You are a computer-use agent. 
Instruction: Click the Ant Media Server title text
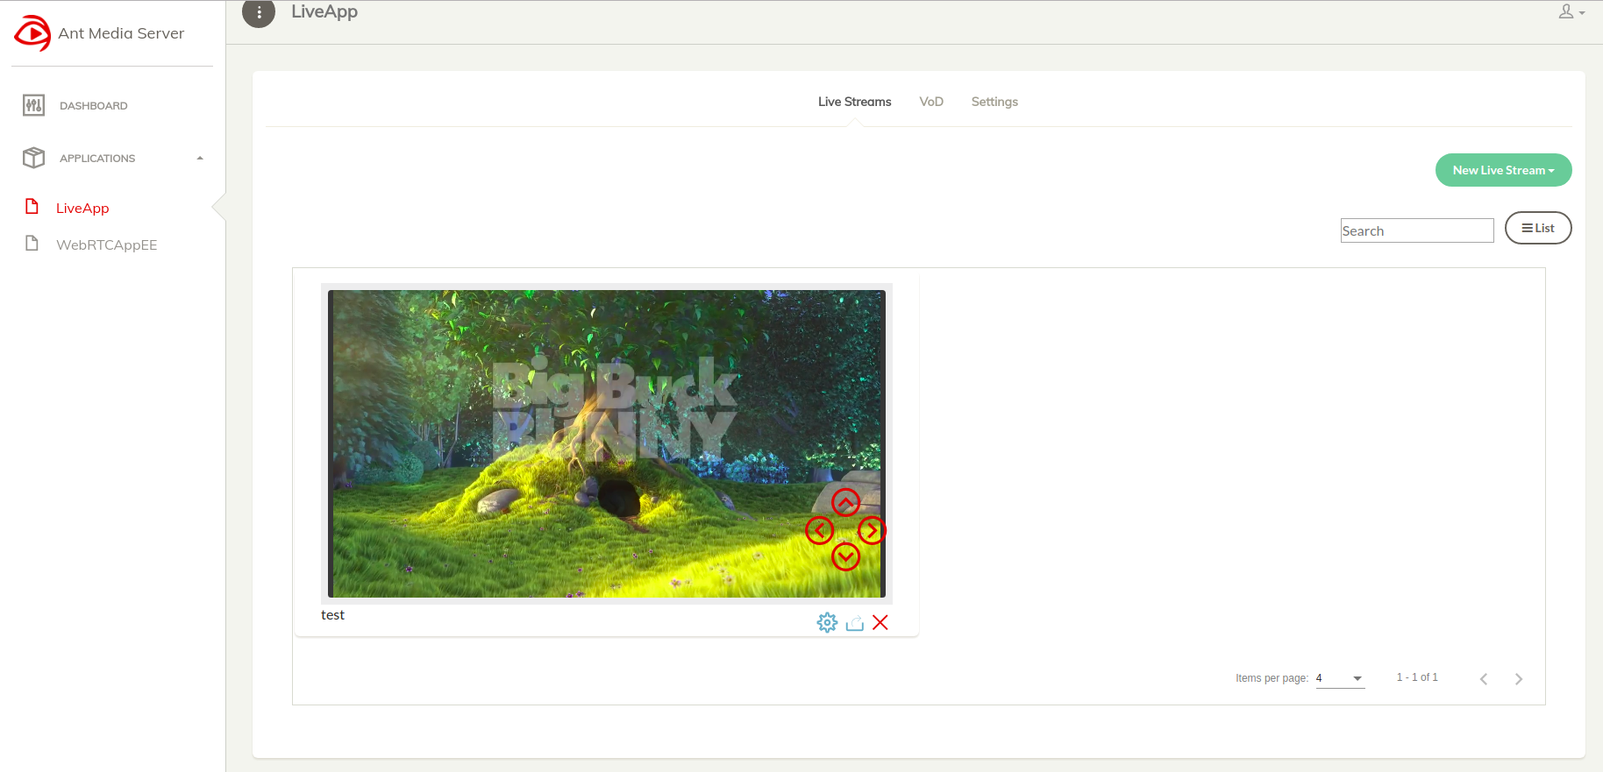point(121,33)
